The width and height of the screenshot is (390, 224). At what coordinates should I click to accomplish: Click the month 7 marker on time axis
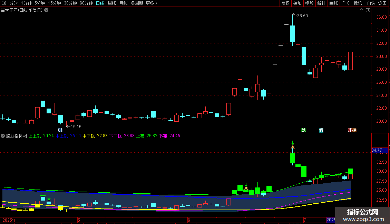(x=305, y=220)
